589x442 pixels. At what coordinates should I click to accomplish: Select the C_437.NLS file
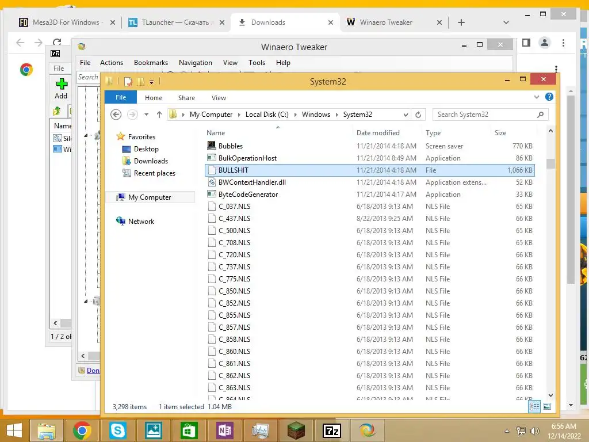[x=370, y=218]
